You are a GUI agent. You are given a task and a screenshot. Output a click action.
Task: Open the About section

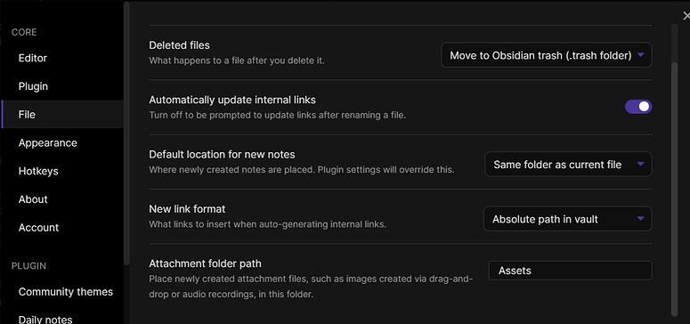[x=62, y=199]
